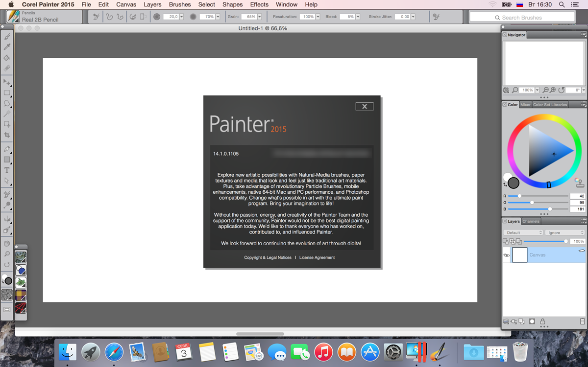Click the Freehand Strokes icon in property bar
Screen dimensions: 588x367
coord(109,17)
